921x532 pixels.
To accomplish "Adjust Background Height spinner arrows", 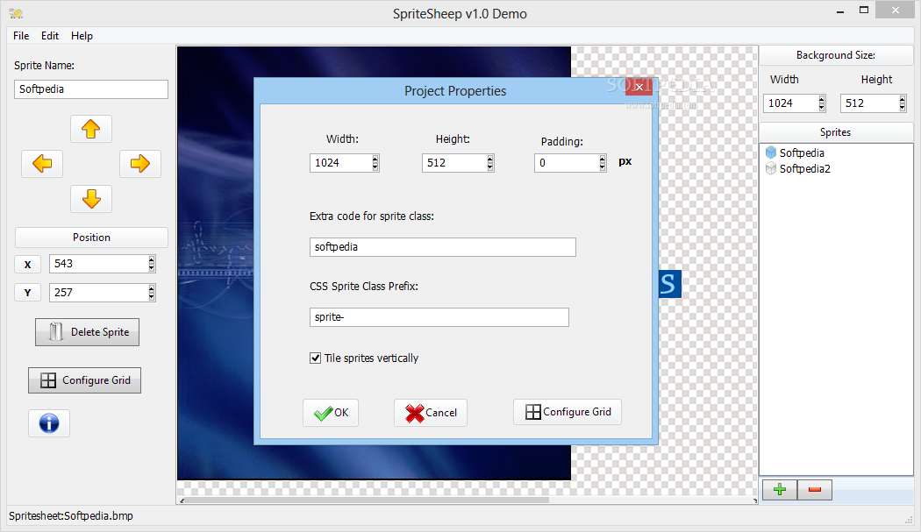I will pos(903,103).
